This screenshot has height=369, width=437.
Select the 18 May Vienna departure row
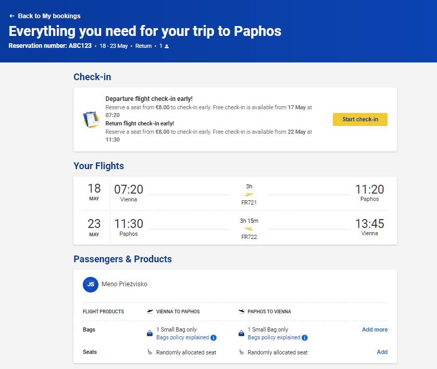click(x=235, y=194)
